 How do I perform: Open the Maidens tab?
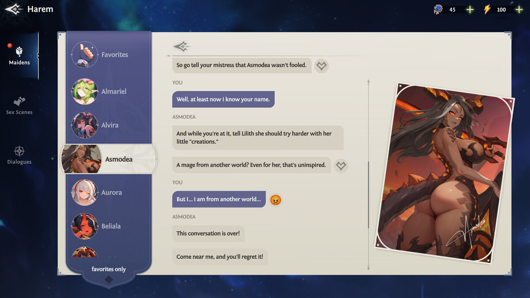pyautogui.click(x=19, y=56)
